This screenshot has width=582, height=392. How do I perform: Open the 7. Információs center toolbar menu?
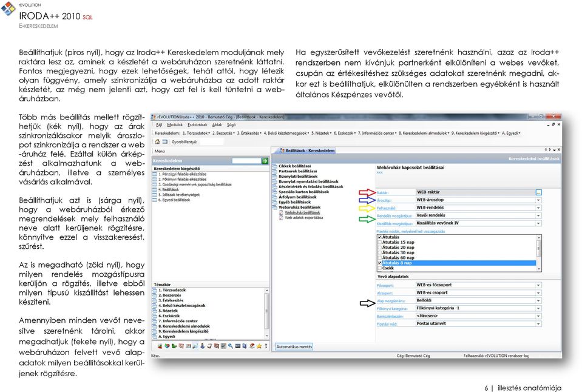pyautogui.click(x=377, y=133)
